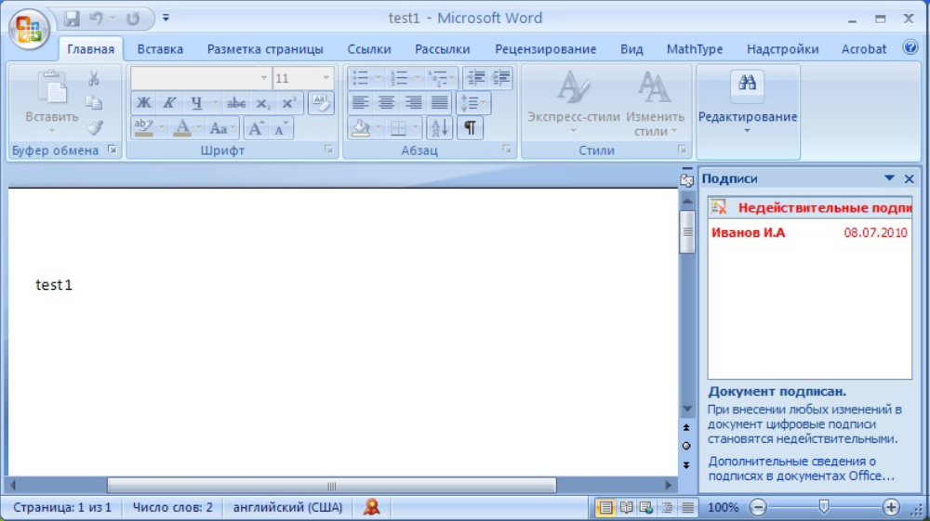930x521 pixels.
Task: Click the zoom slider handle
Action: 824,507
